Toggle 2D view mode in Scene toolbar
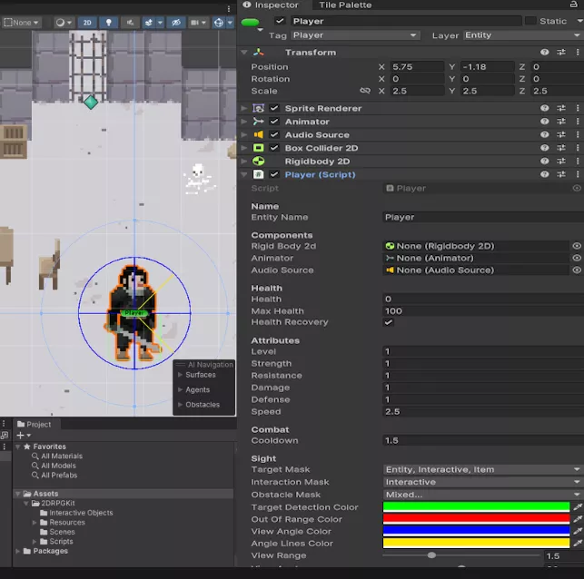 pyautogui.click(x=87, y=23)
